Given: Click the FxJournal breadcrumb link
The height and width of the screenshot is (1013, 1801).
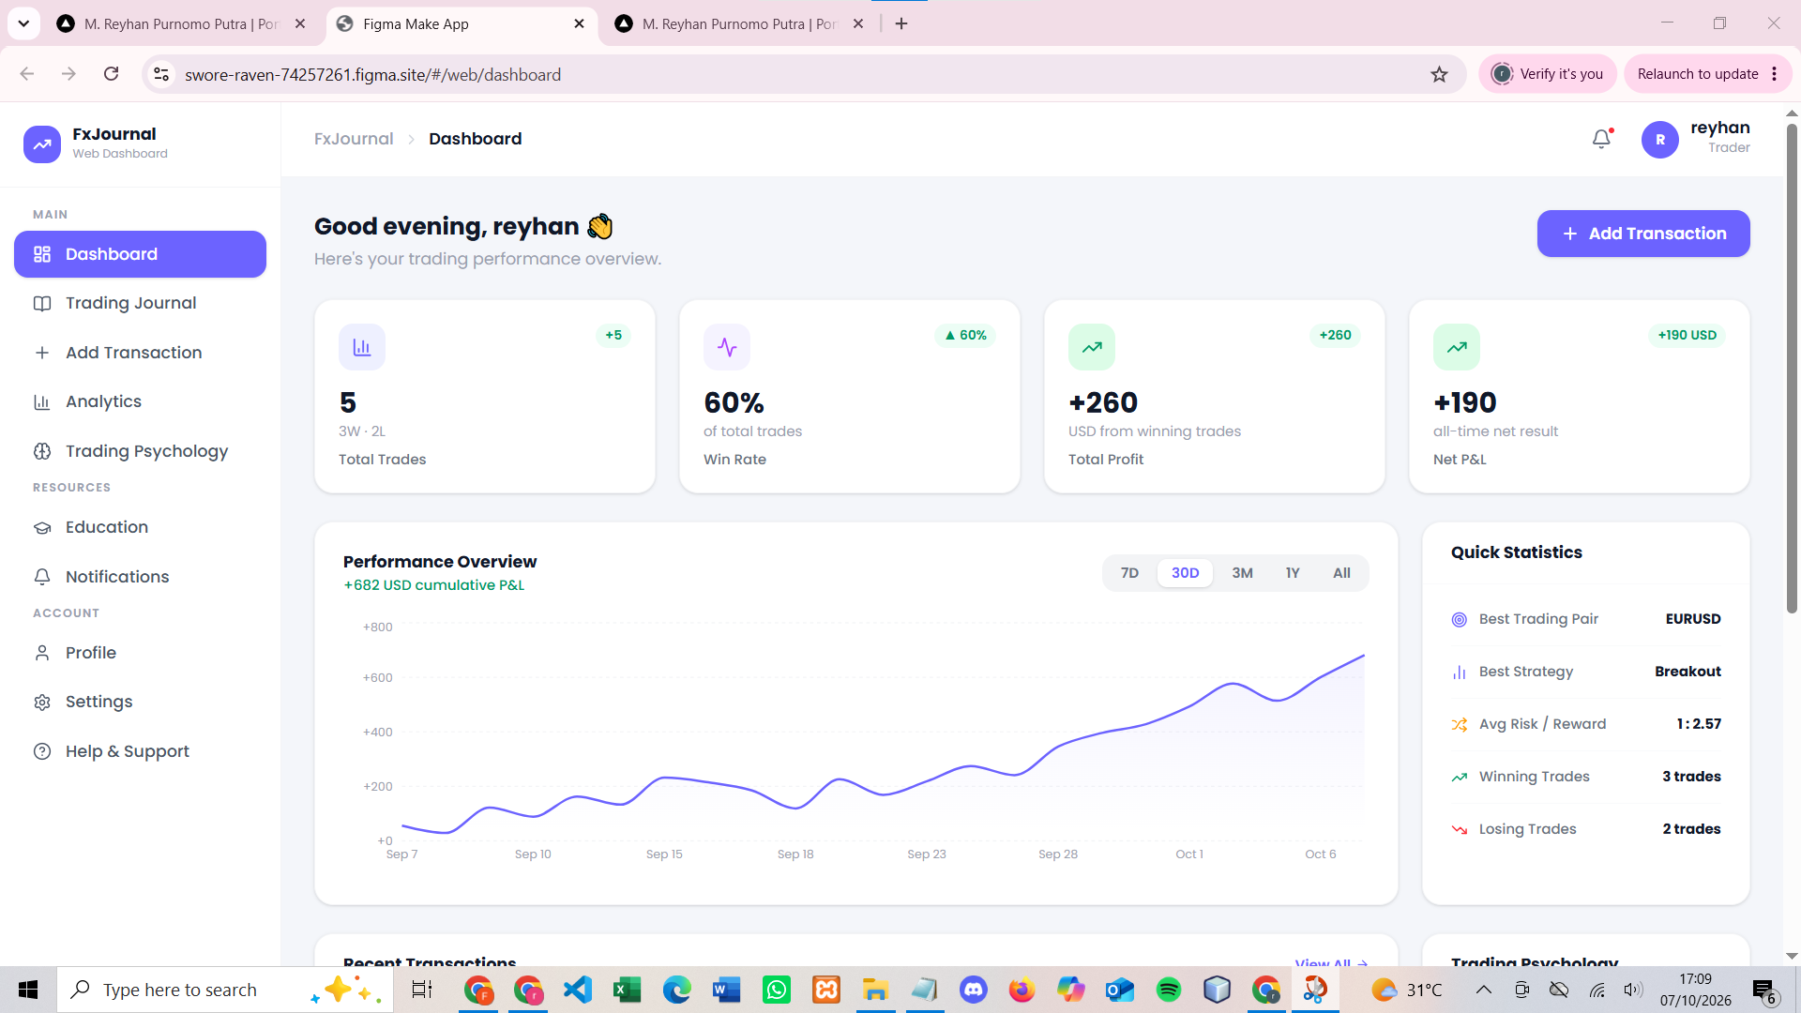Looking at the screenshot, I should click(x=354, y=139).
